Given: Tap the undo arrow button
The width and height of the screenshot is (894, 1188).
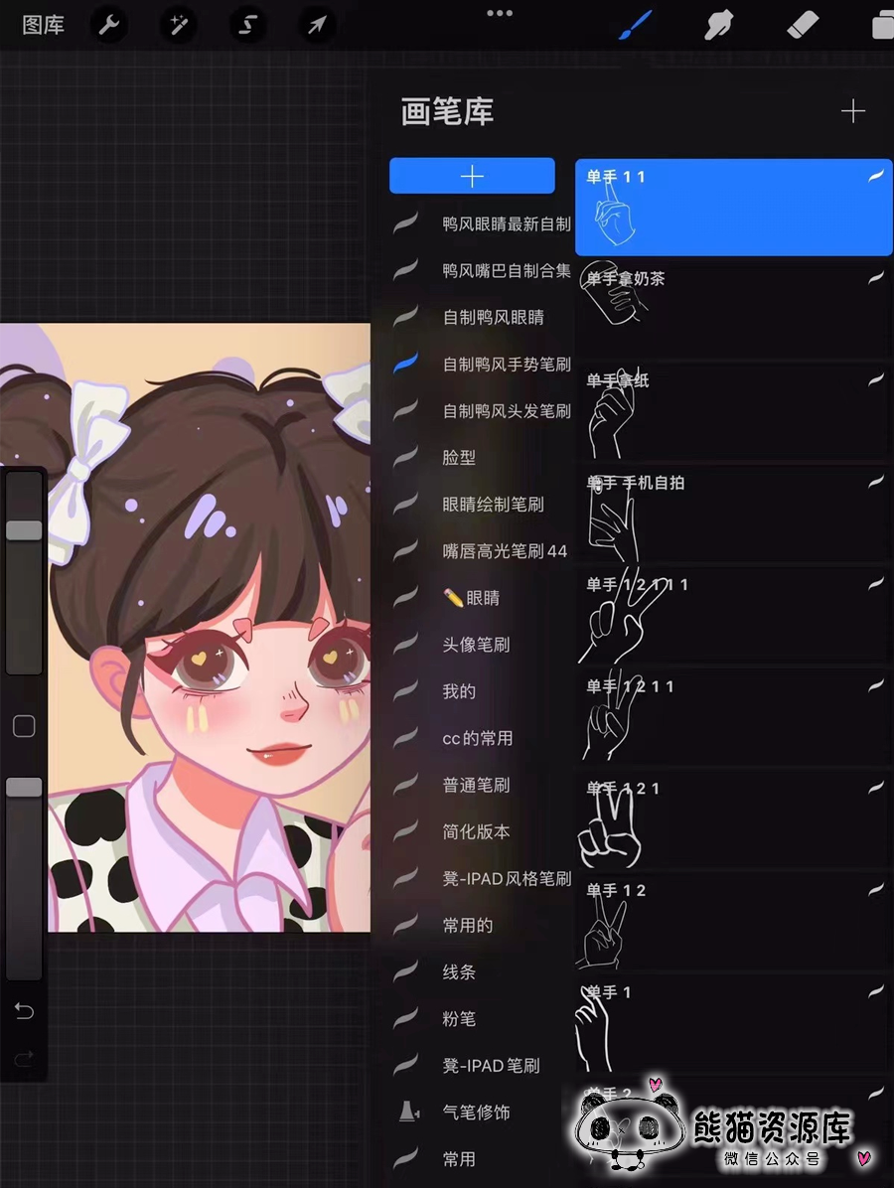Looking at the screenshot, I should point(23,1010).
